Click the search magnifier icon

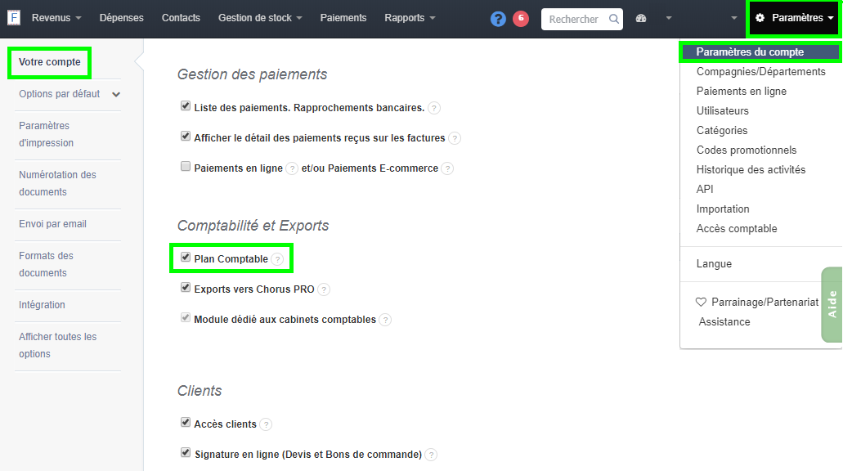pyautogui.click(x=613, y=19)
